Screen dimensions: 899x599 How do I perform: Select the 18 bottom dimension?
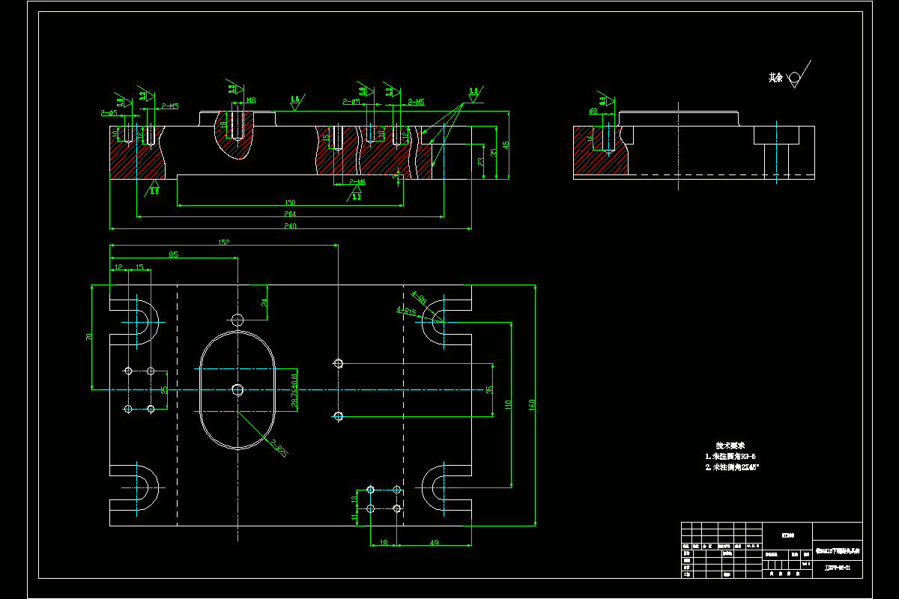[x=383, y=542]
